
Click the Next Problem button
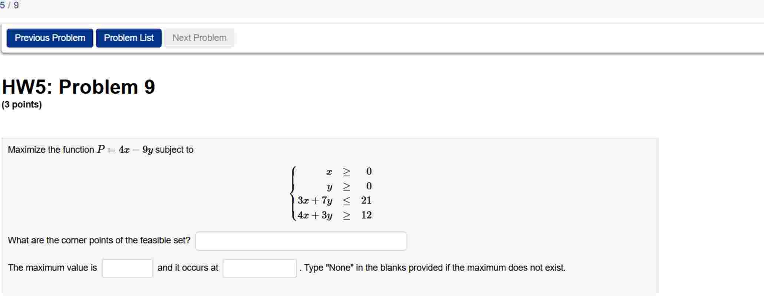199,38
